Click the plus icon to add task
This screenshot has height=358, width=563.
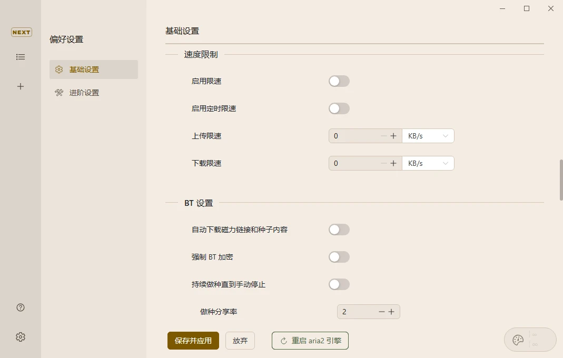click(x=21, y=86)
